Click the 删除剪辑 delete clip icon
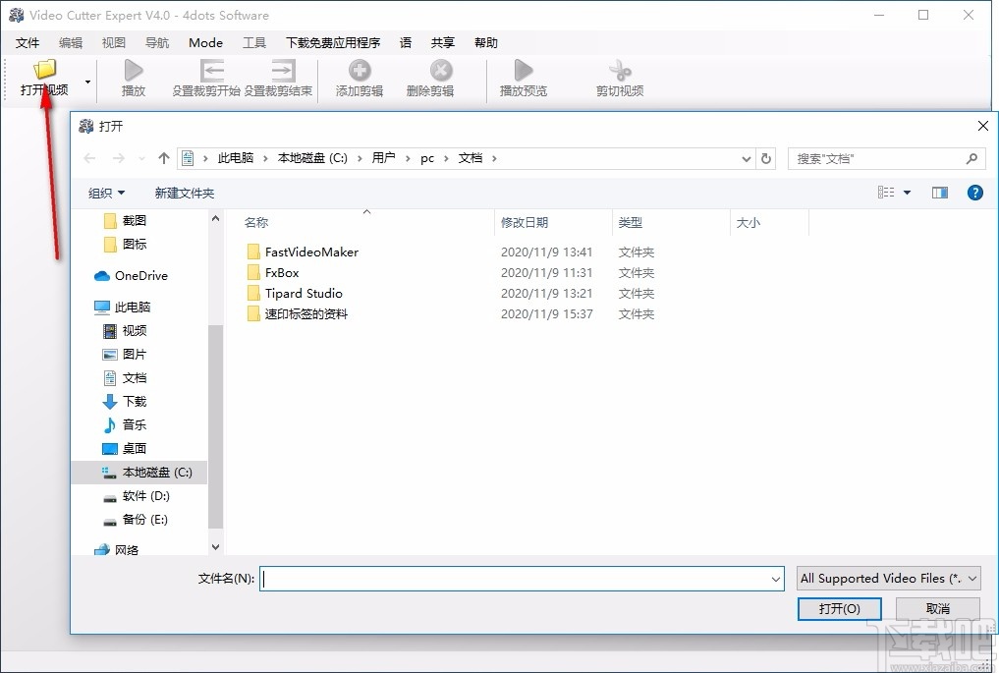 (439, 71)
